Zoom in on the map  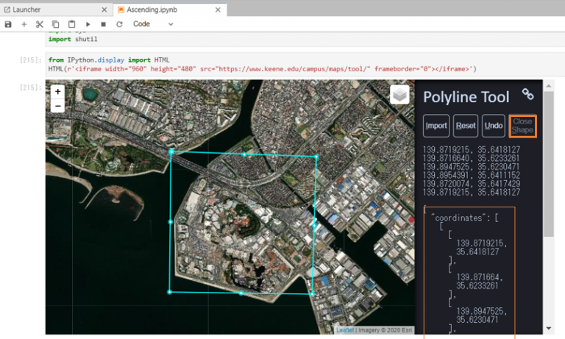(57, 91)
